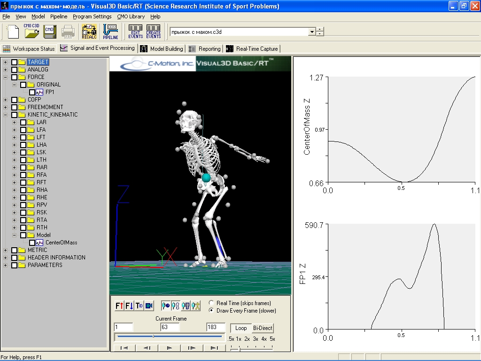Save workspace with CMO floppy disk icon

point(49,31)
